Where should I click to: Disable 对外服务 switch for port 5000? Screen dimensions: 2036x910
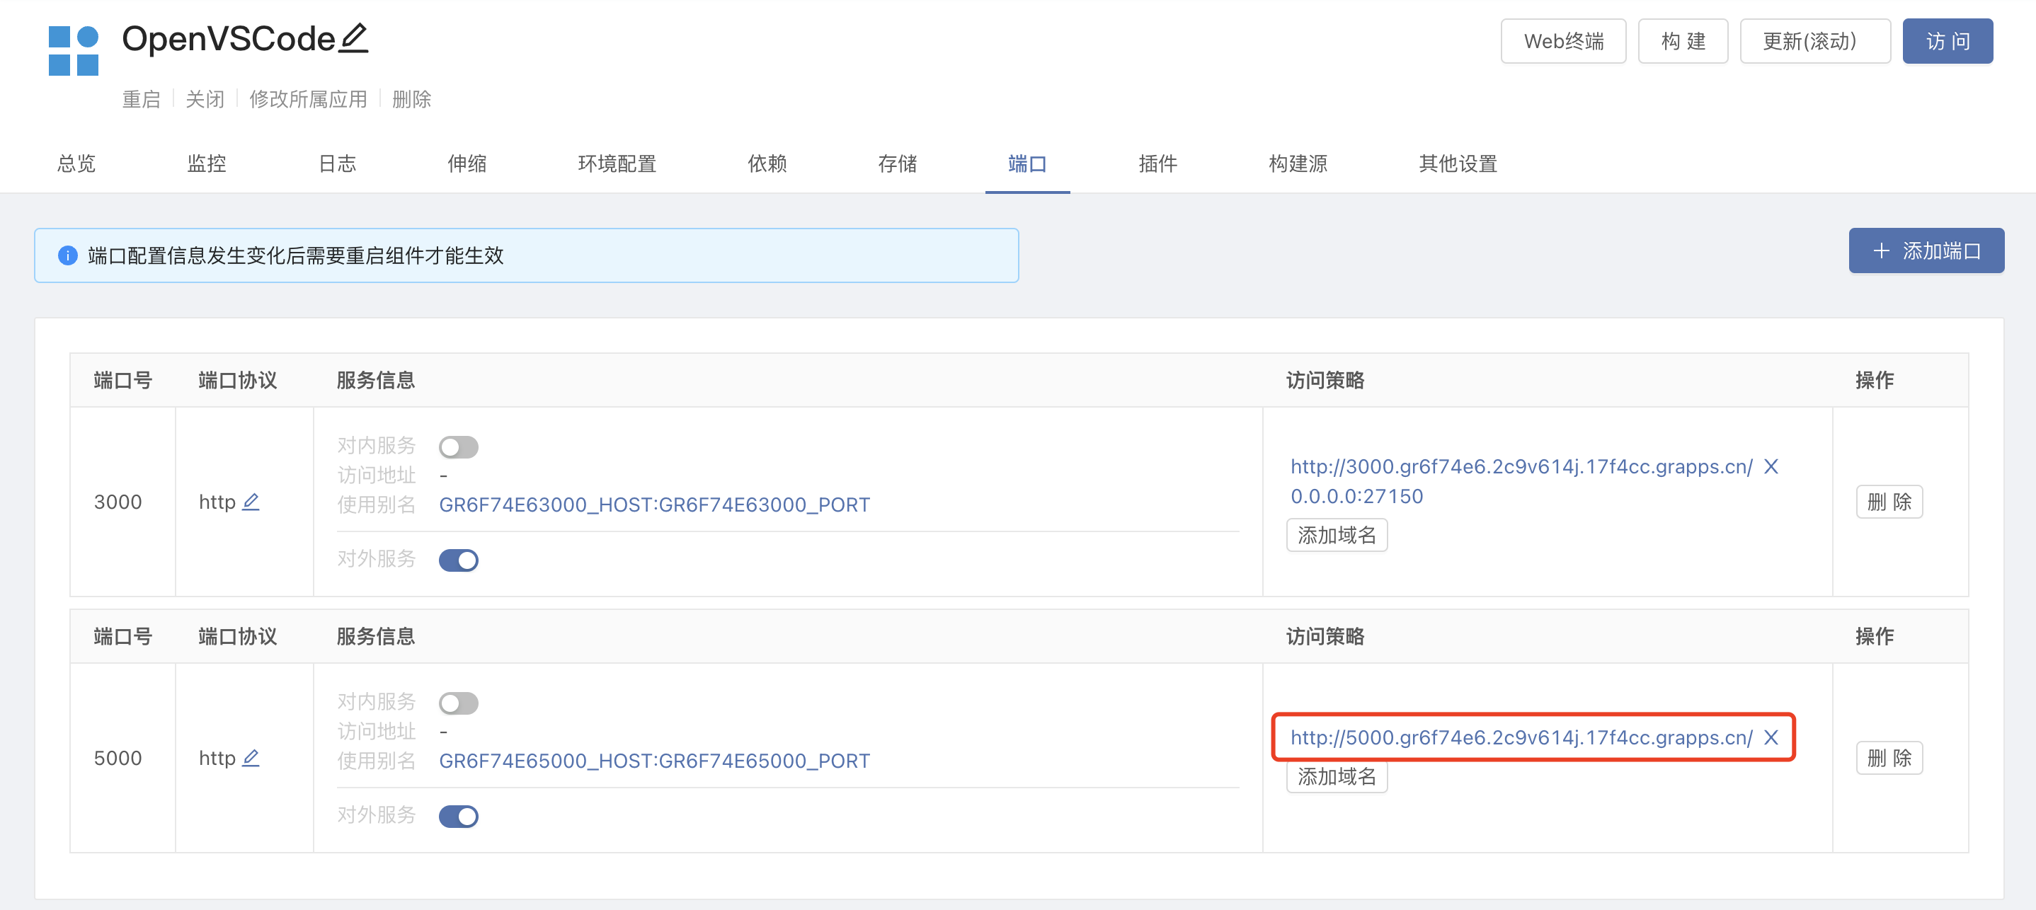(459, 817)
